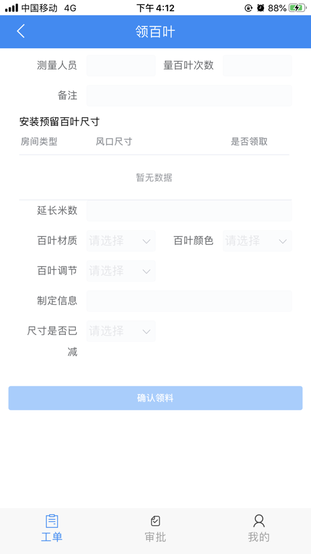
Task: Expand the 百叶颜色 dropdown
Action: tap(257, 241)
